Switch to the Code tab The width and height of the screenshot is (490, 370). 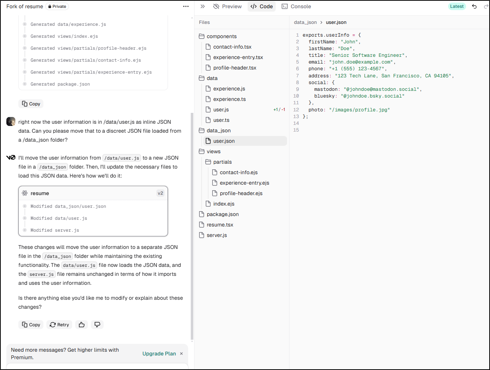261,6
